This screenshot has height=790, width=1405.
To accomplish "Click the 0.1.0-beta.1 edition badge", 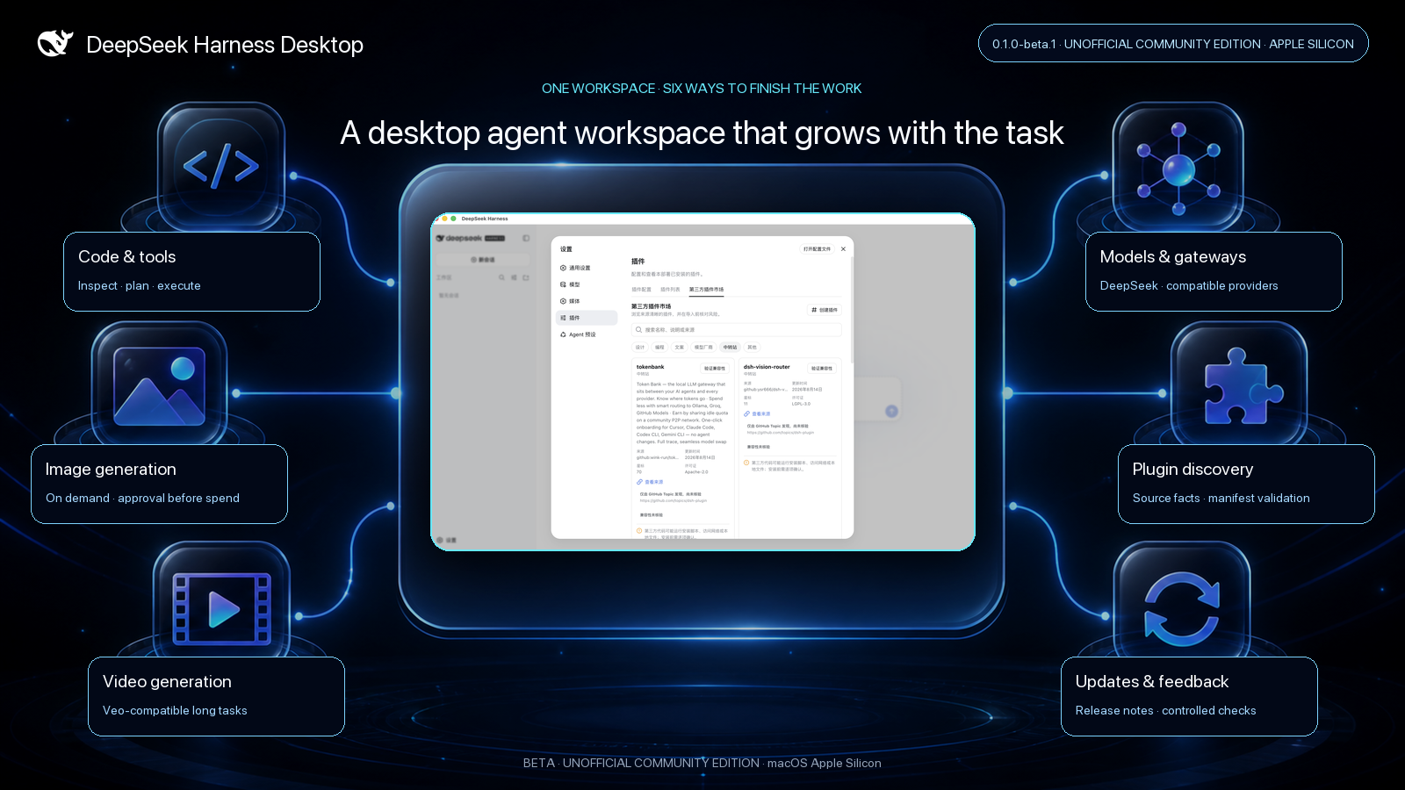I will [1173, 43].
